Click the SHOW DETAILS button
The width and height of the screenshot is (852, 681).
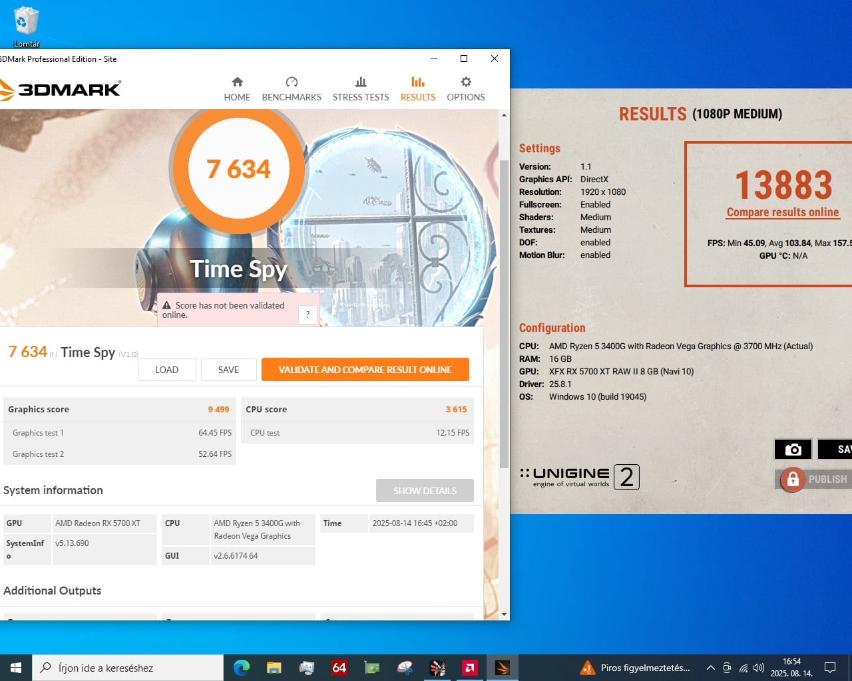click(425, 491)
